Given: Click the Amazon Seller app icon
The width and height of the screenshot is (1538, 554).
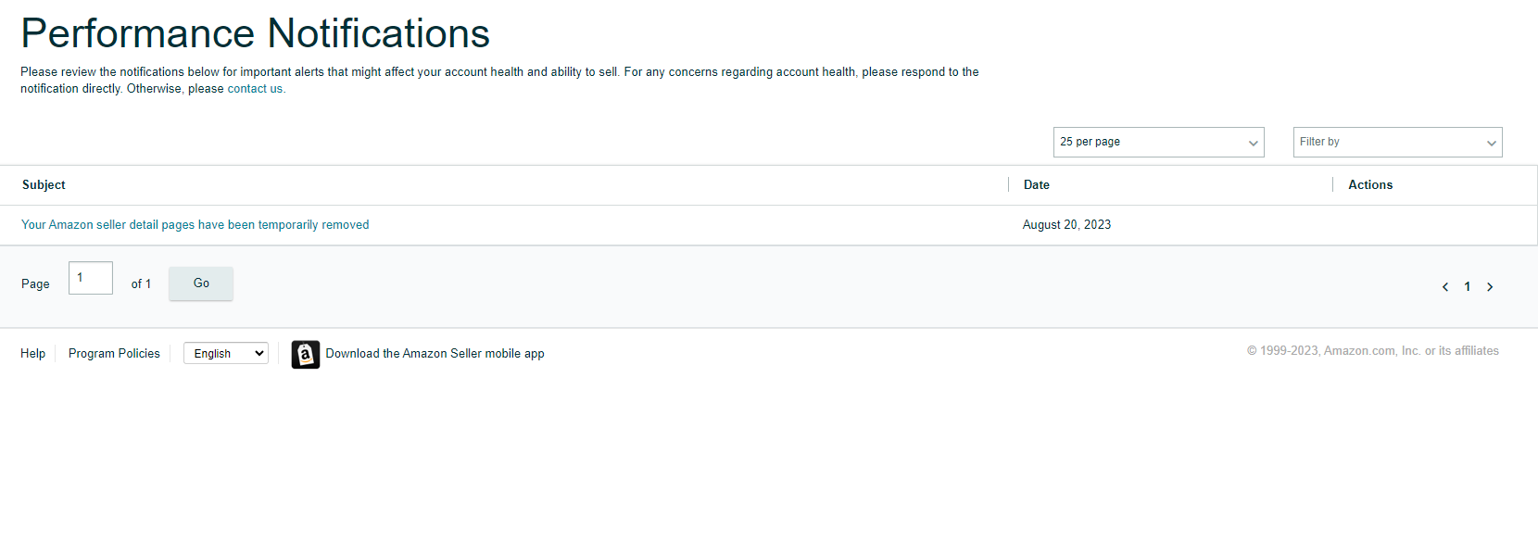Looking at the screenshot, I should pos(306,354).
